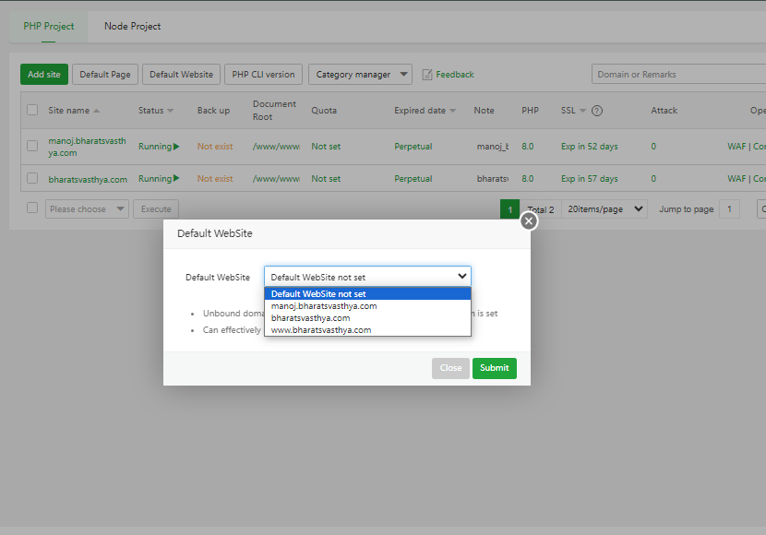The width and height of the screenshot is (766, 535).
Task: Click the green Add site button
Action: pyautogui.click(x=44, y=75)
